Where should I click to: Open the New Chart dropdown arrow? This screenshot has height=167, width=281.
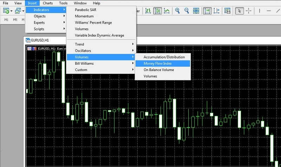11,11
